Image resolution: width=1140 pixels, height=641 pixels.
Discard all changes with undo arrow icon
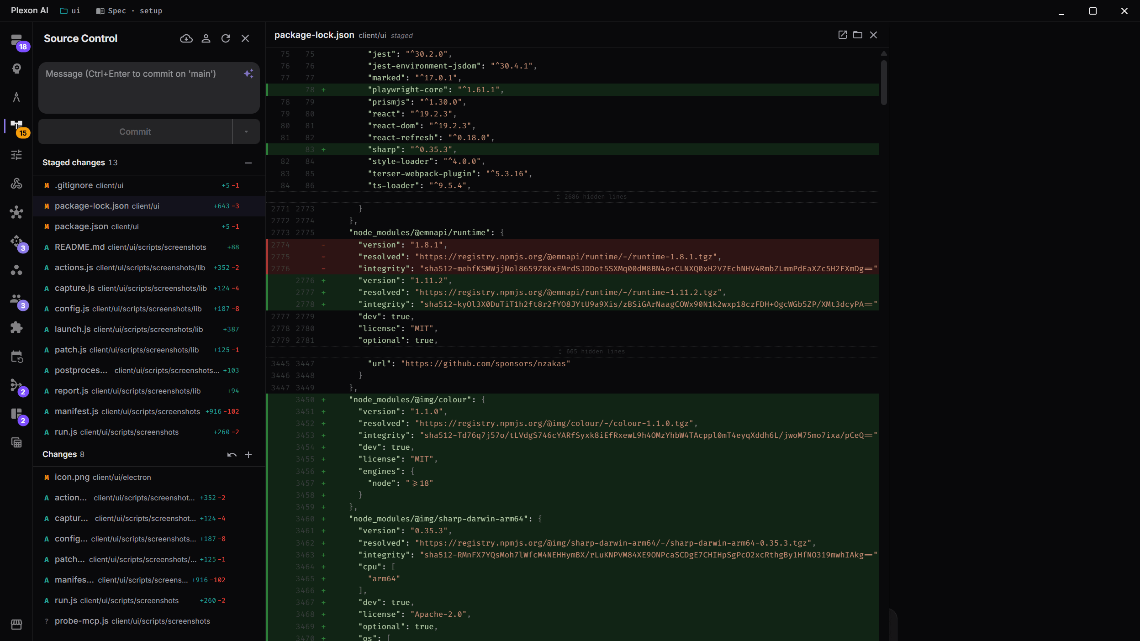(232, 455)
